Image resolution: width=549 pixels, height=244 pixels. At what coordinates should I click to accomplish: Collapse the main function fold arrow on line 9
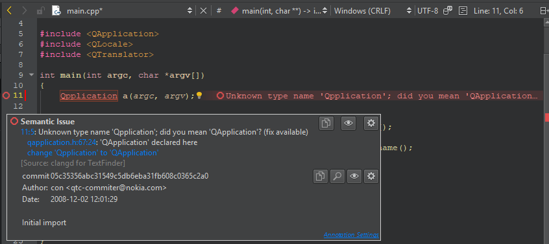[x=32, y=74]
